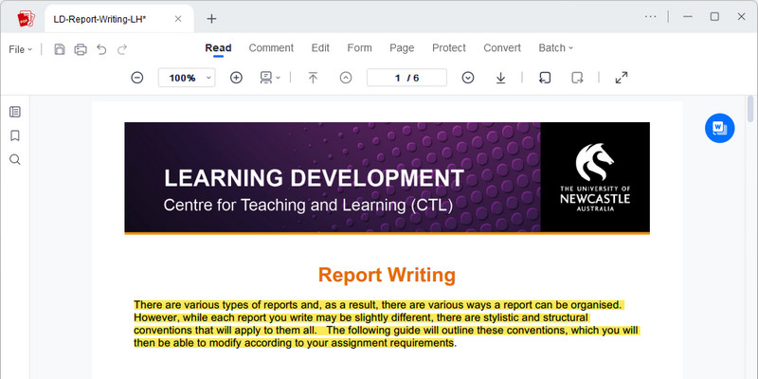Rotate the page counterclockwise
The height and width of the screenshot is (379, 758).
pyautogui.click(x=545, y=78)
